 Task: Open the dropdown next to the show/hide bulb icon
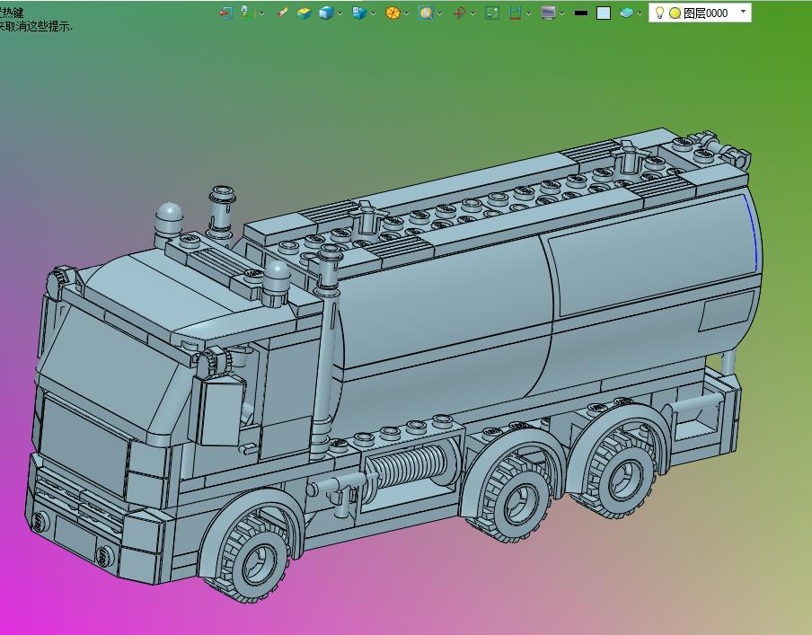click(261, 13)
